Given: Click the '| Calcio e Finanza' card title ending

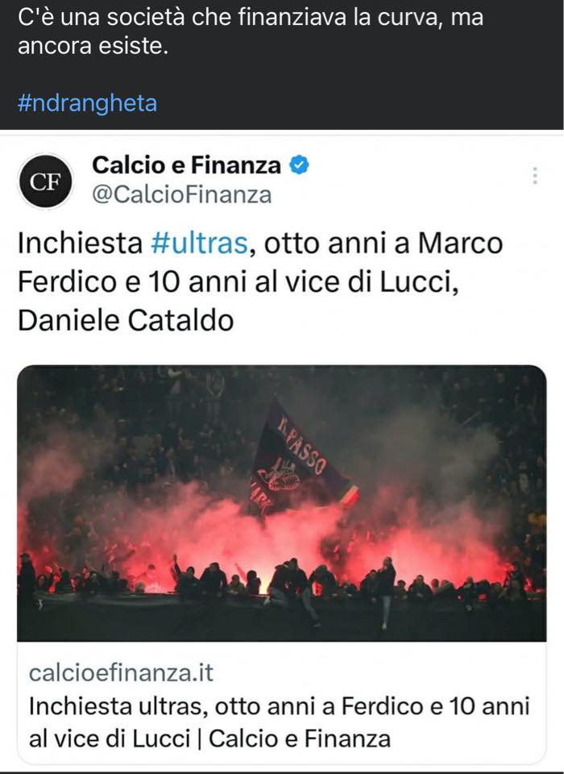Looking at the screenshot, I should (295, 739).
